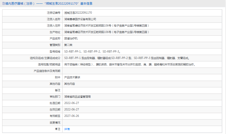
Task: Click the 附件 label
Action: [x=58, y=77]
